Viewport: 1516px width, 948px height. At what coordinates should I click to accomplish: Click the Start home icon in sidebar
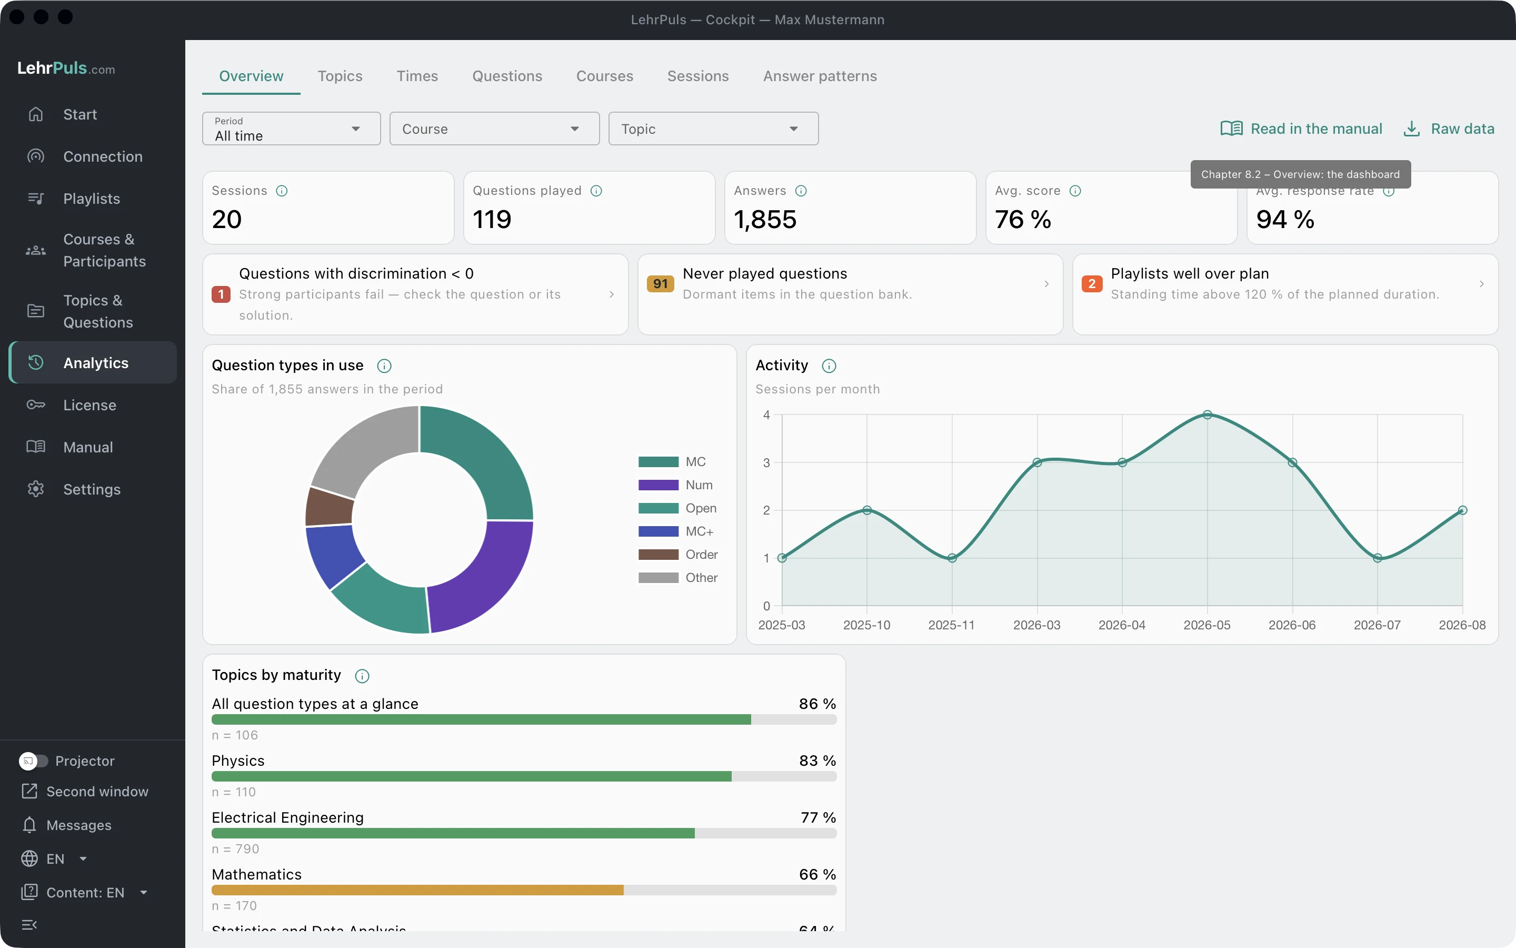coord(36,114)
